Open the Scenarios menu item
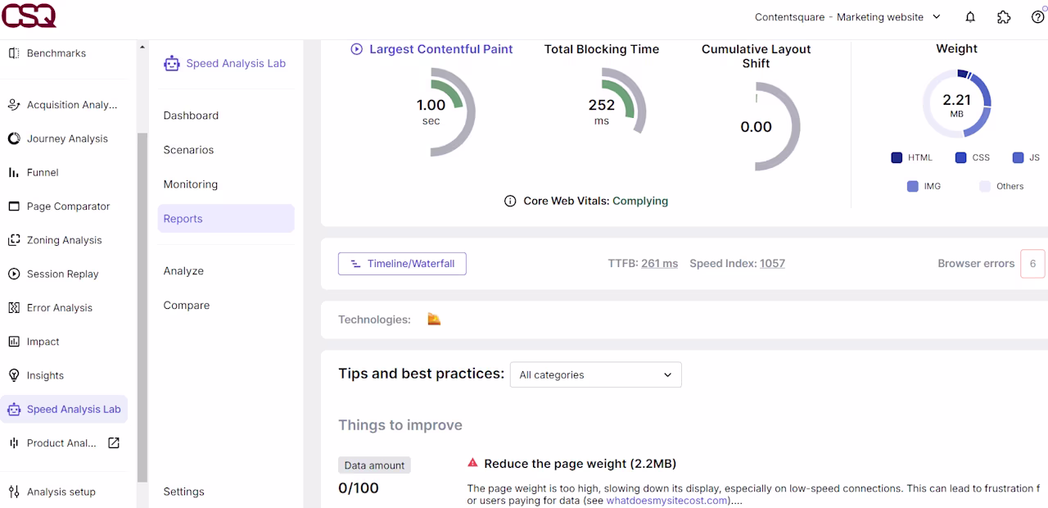Screen dimensions: 1048x508 (x=226, y=150)
